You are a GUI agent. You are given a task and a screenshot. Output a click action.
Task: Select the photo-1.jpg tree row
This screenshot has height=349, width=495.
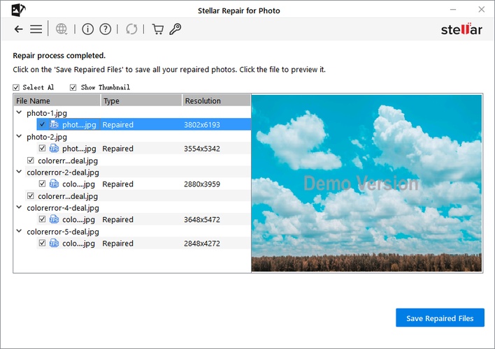click(x=47, y=113)
